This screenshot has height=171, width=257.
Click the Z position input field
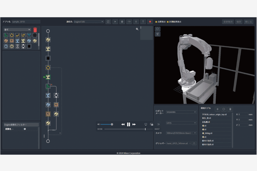[243, 125]
